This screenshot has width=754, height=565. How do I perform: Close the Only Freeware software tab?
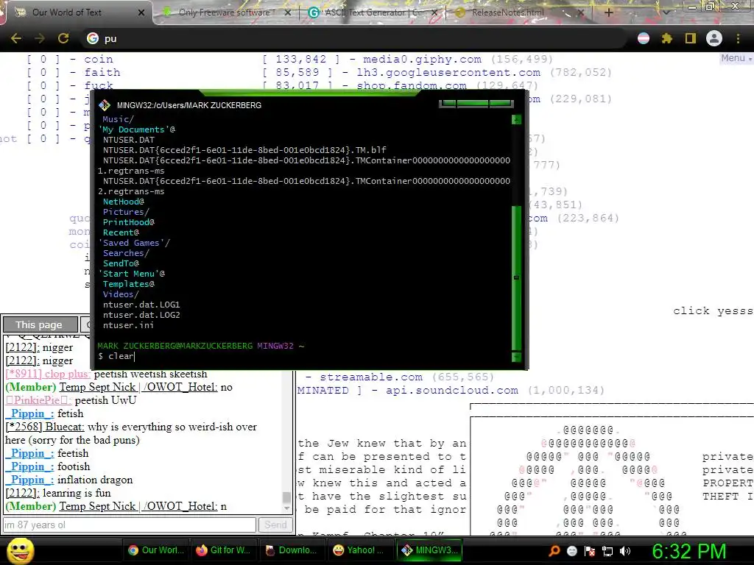[288, 13]
